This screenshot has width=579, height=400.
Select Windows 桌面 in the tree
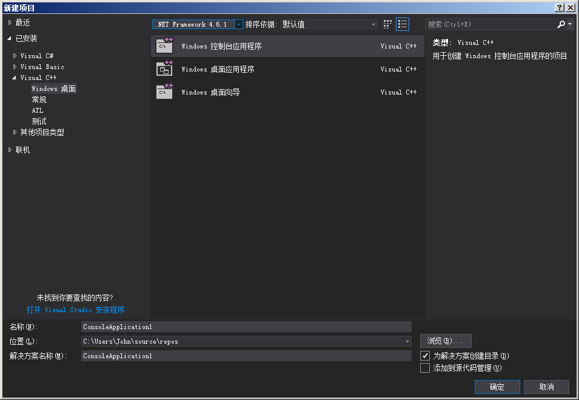[x=54, y=88]
